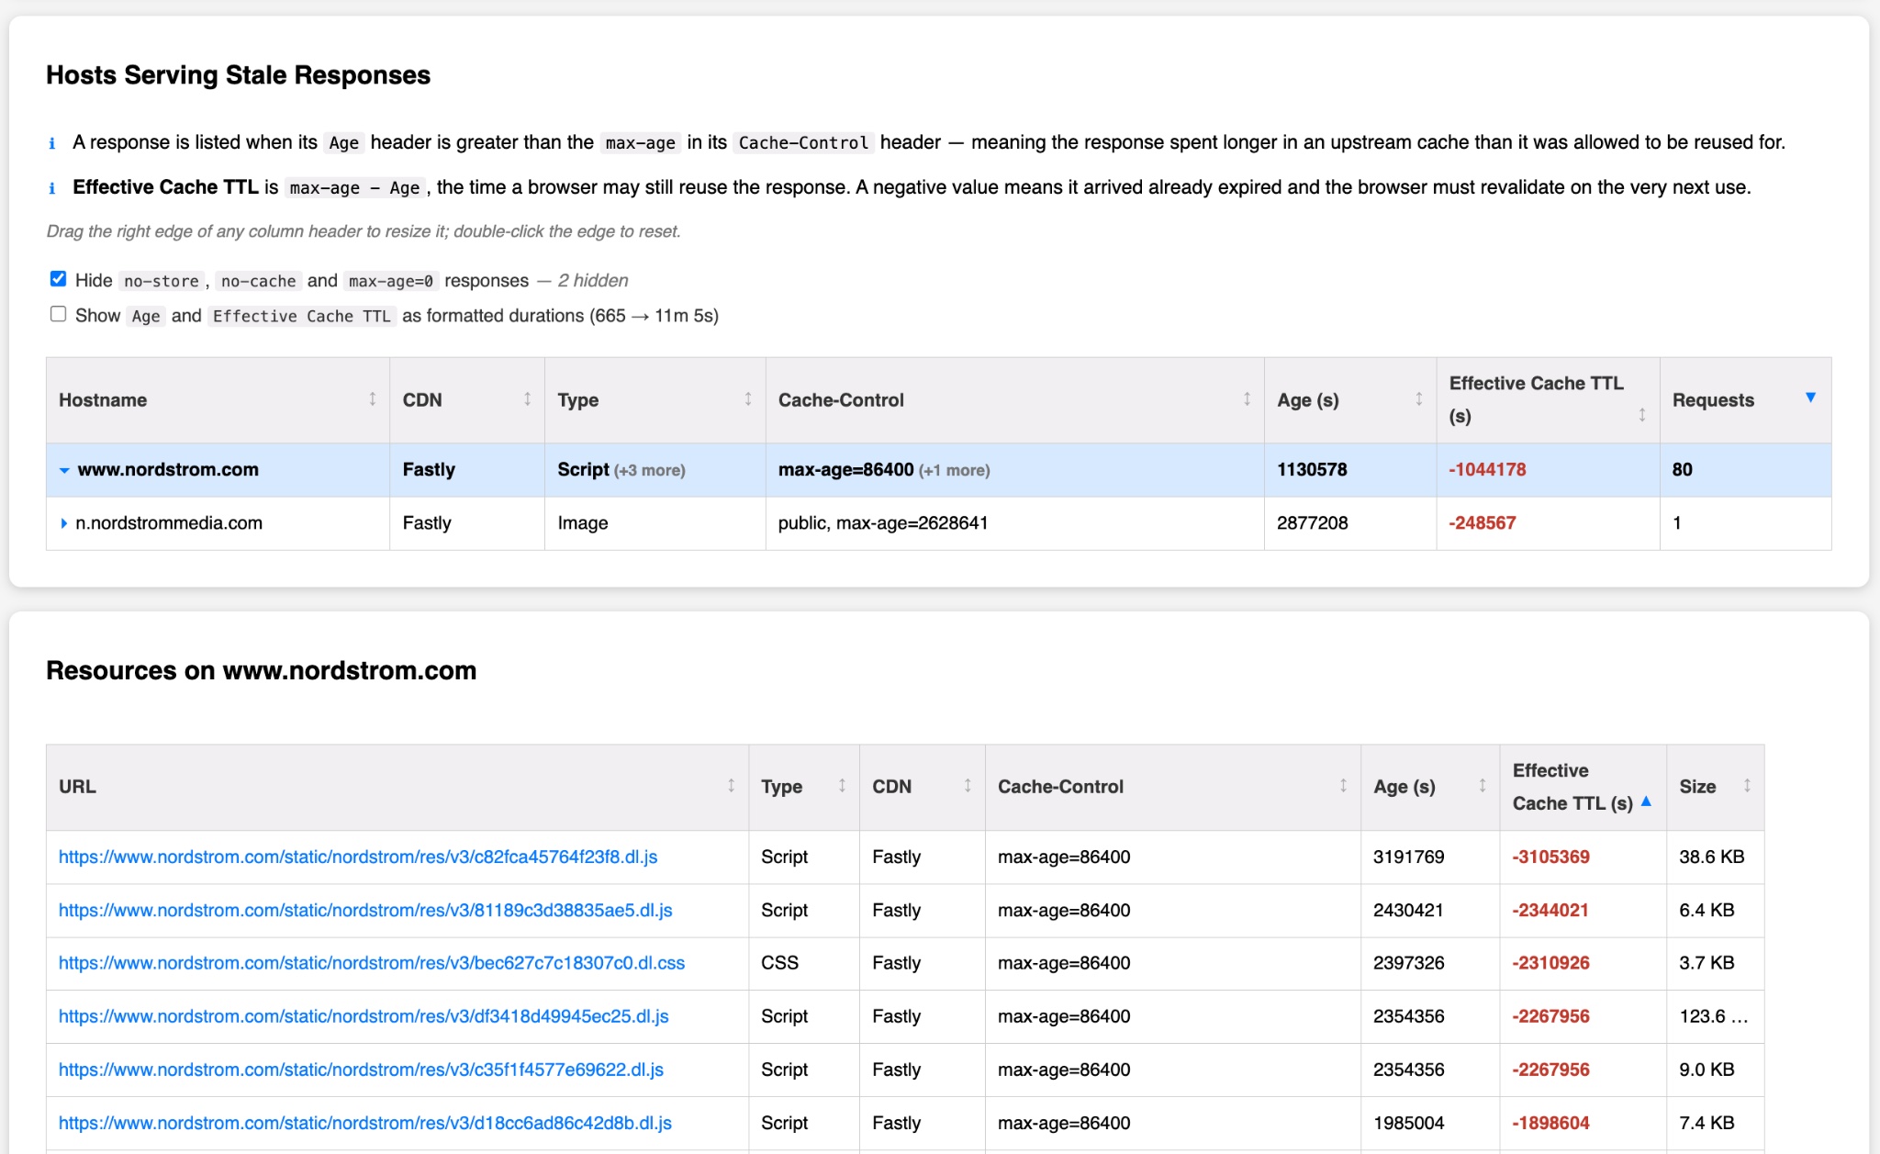This screenshot has height=1154, width=1880.
Task: Toggle resources Effective Cache TTL ascending arrow
Action: click(x=1646, y=801)
